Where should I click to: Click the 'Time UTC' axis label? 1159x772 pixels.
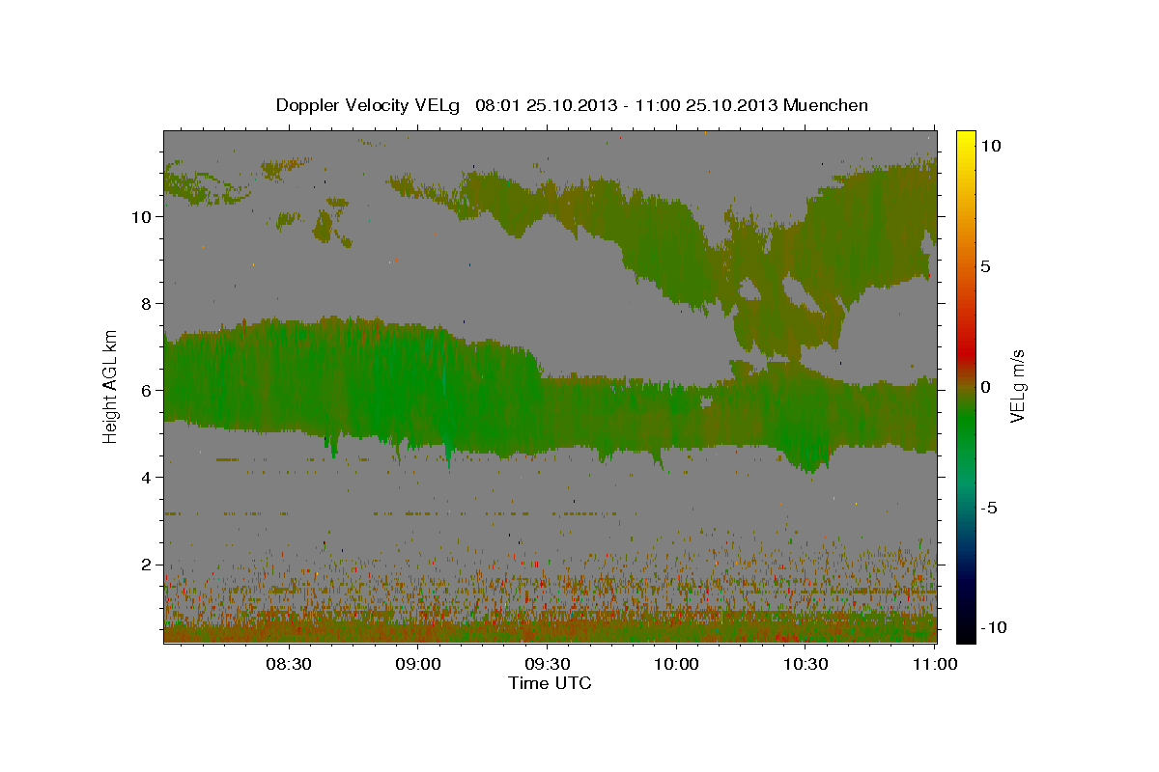(550, 683)
